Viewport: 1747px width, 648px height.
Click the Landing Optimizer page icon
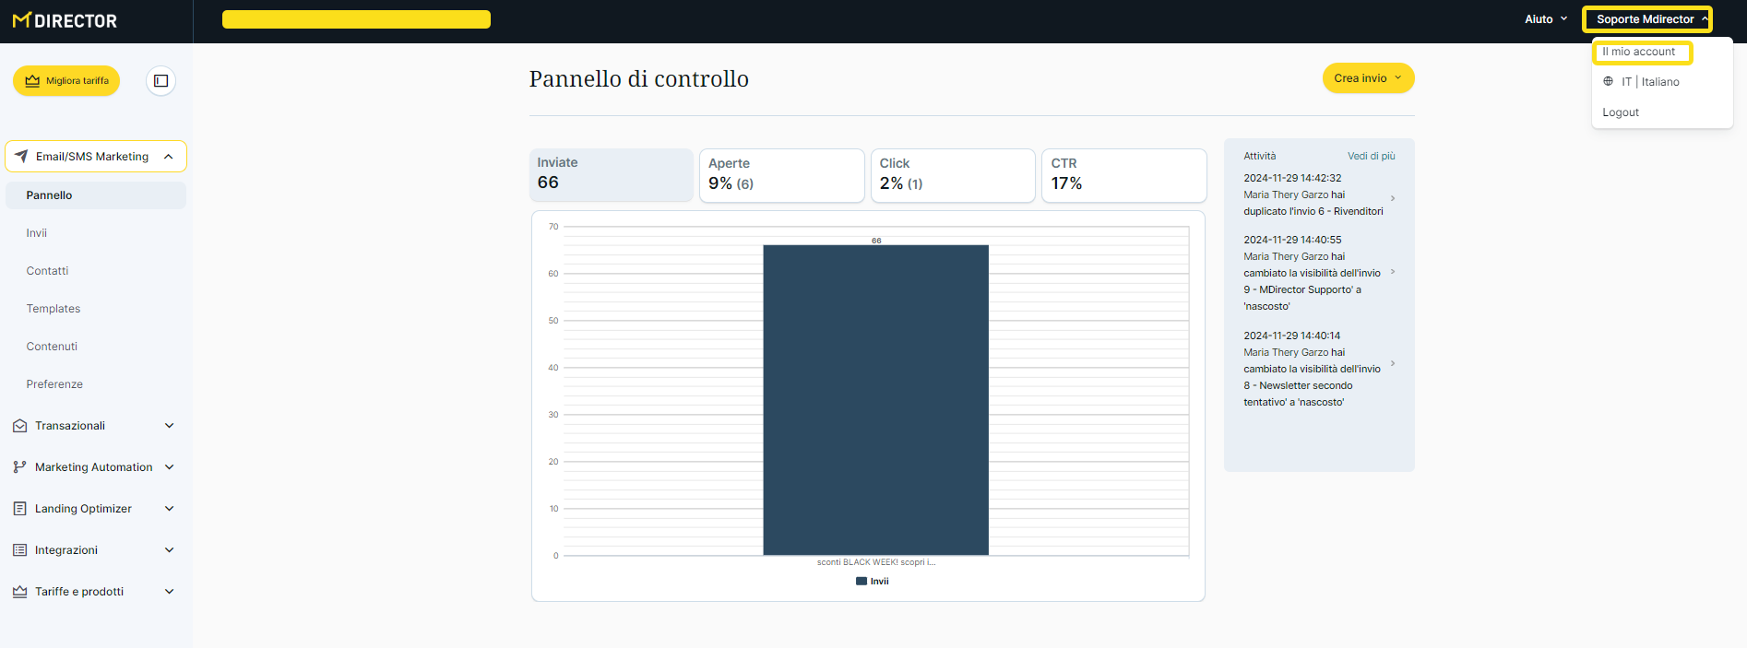pyautogui.click(x=19, y=509)
